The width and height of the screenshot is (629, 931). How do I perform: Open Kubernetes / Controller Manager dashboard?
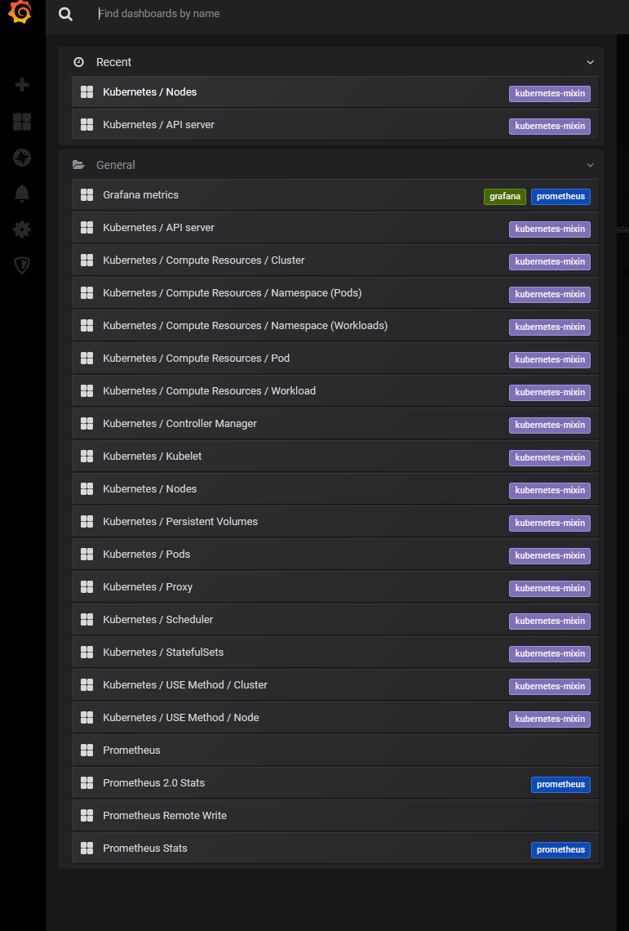tap(334, 423)
